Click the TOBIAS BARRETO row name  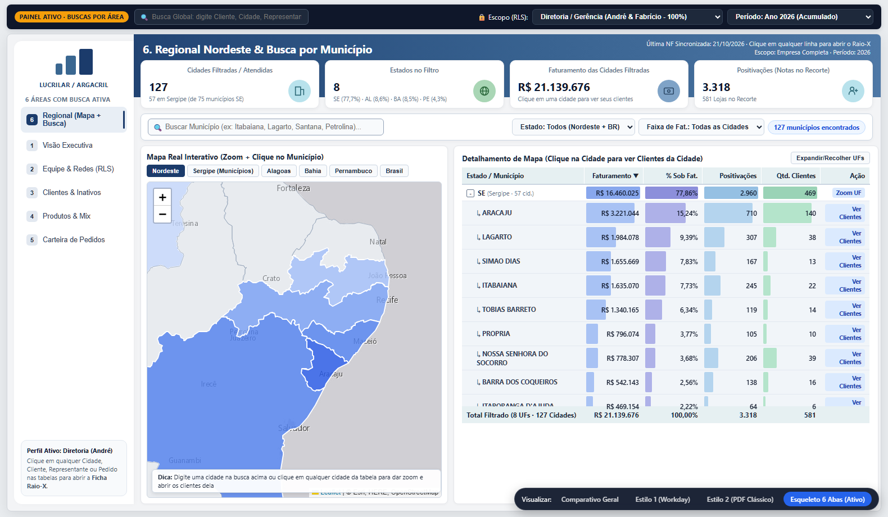(x=509, y=310)
